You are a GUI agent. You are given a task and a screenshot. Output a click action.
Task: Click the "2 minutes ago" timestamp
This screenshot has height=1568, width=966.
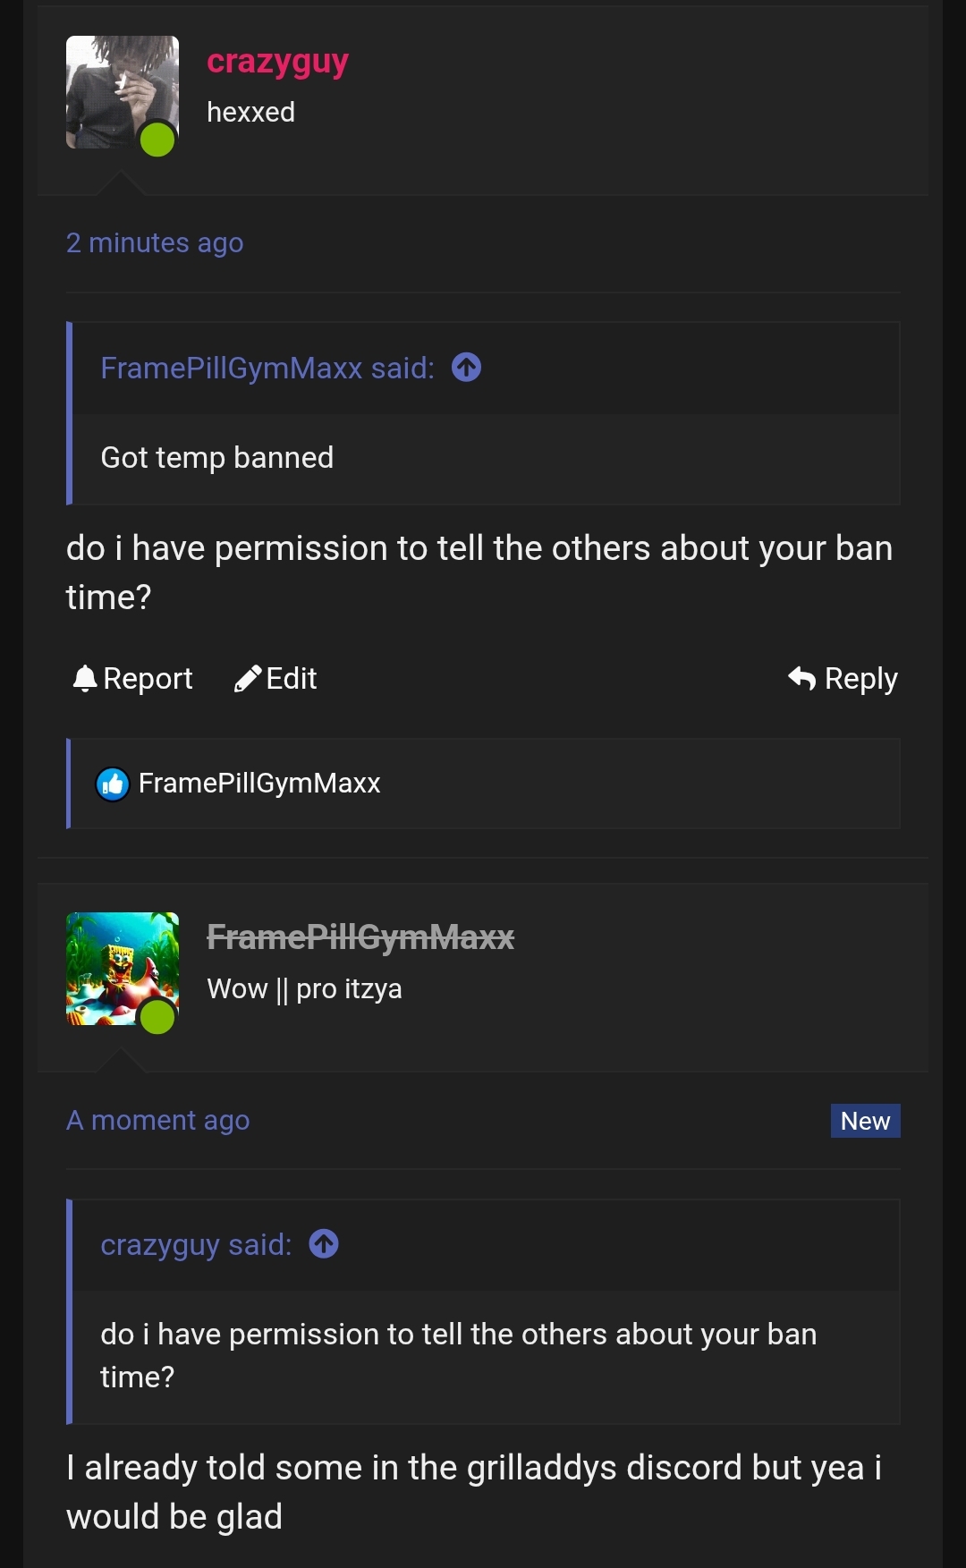(155, 243)
